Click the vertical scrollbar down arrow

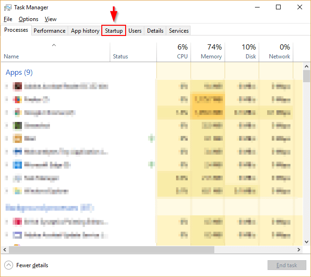click(306, 242)
